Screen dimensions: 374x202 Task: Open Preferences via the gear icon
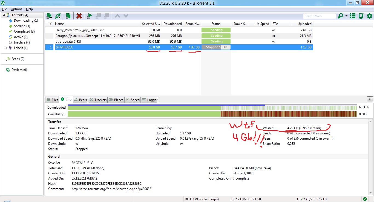(x=369, y=16)
